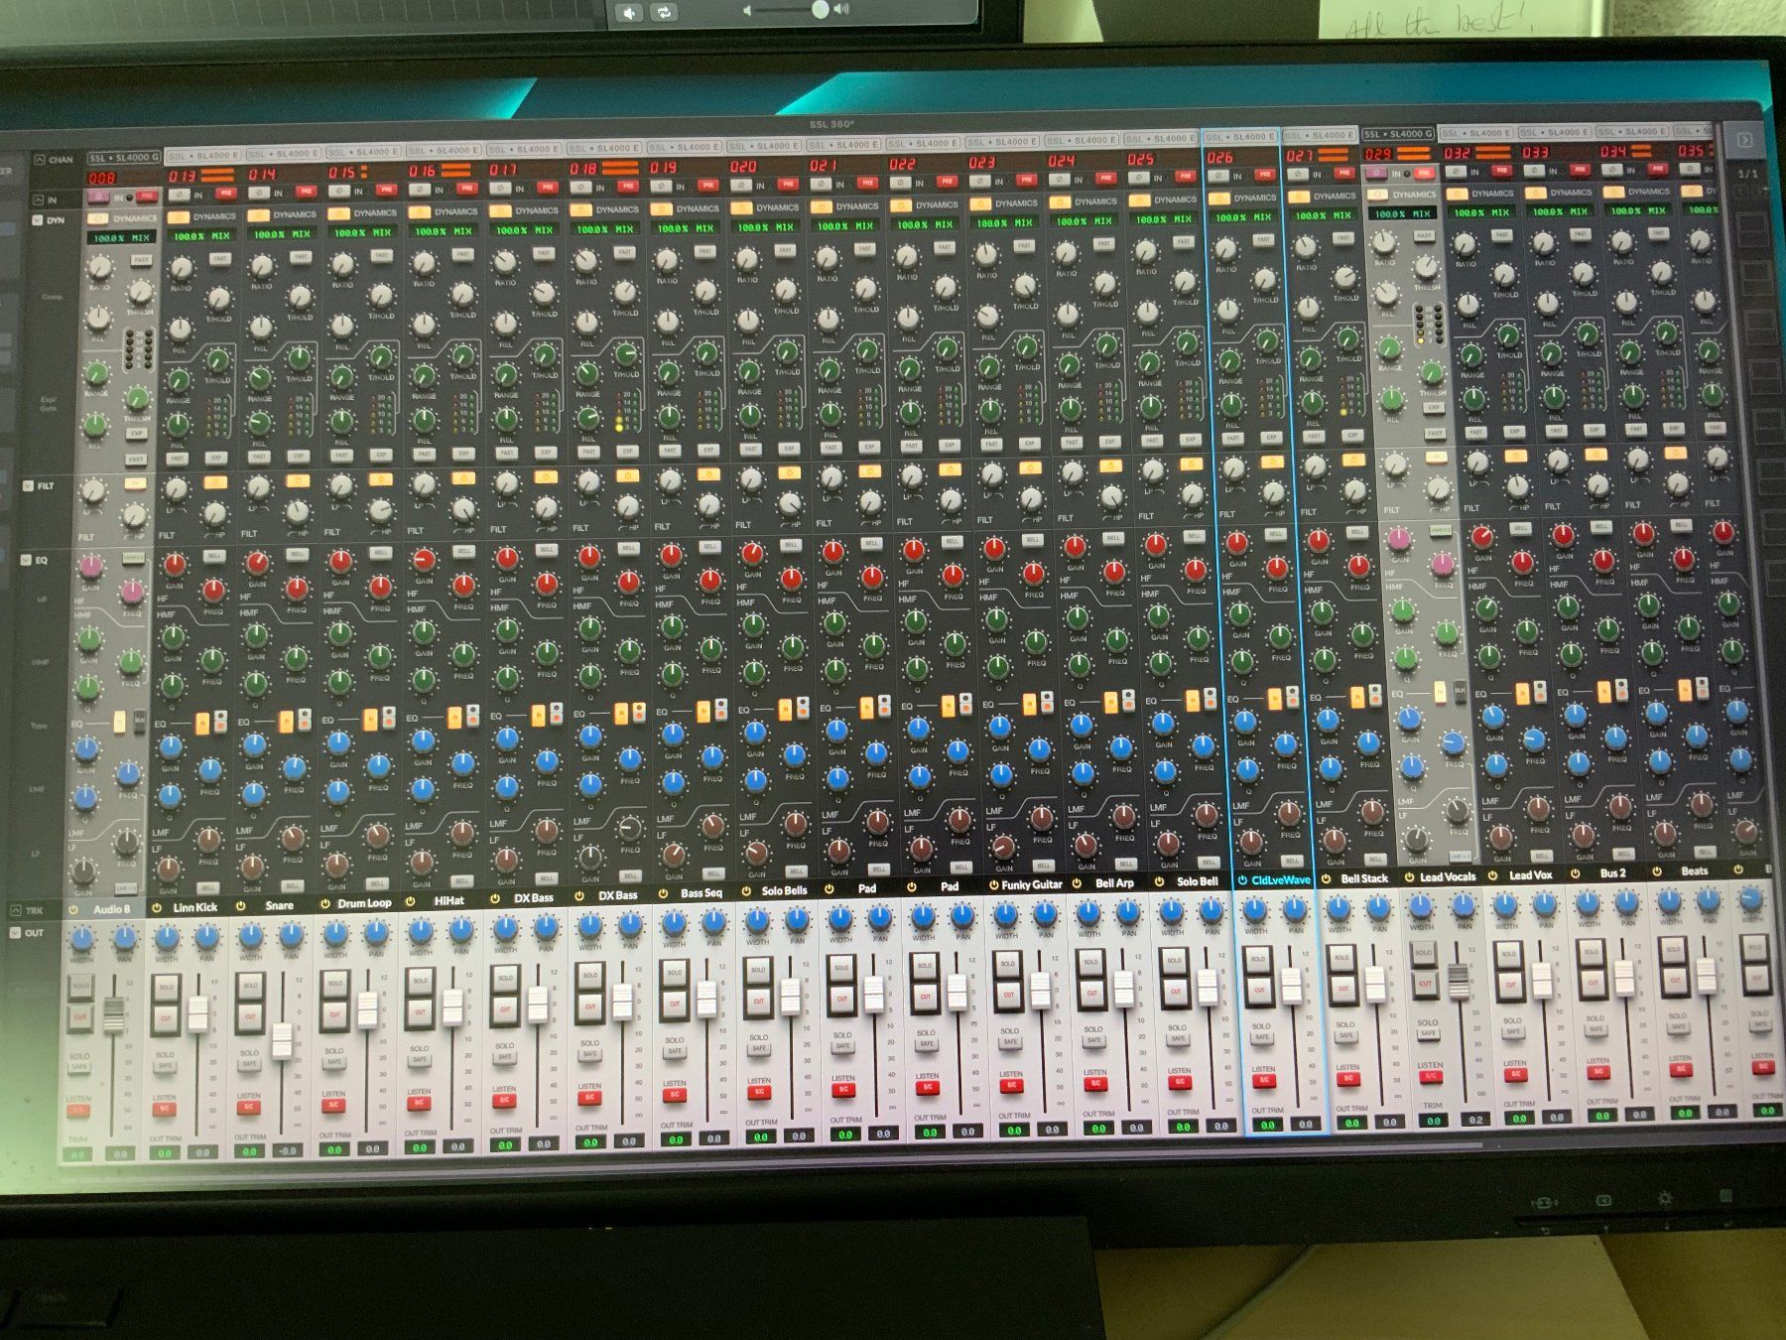Toggle Dynamics power button on channel 029
Screen dimensions: 1786x1340
[x=1376, y=196]
